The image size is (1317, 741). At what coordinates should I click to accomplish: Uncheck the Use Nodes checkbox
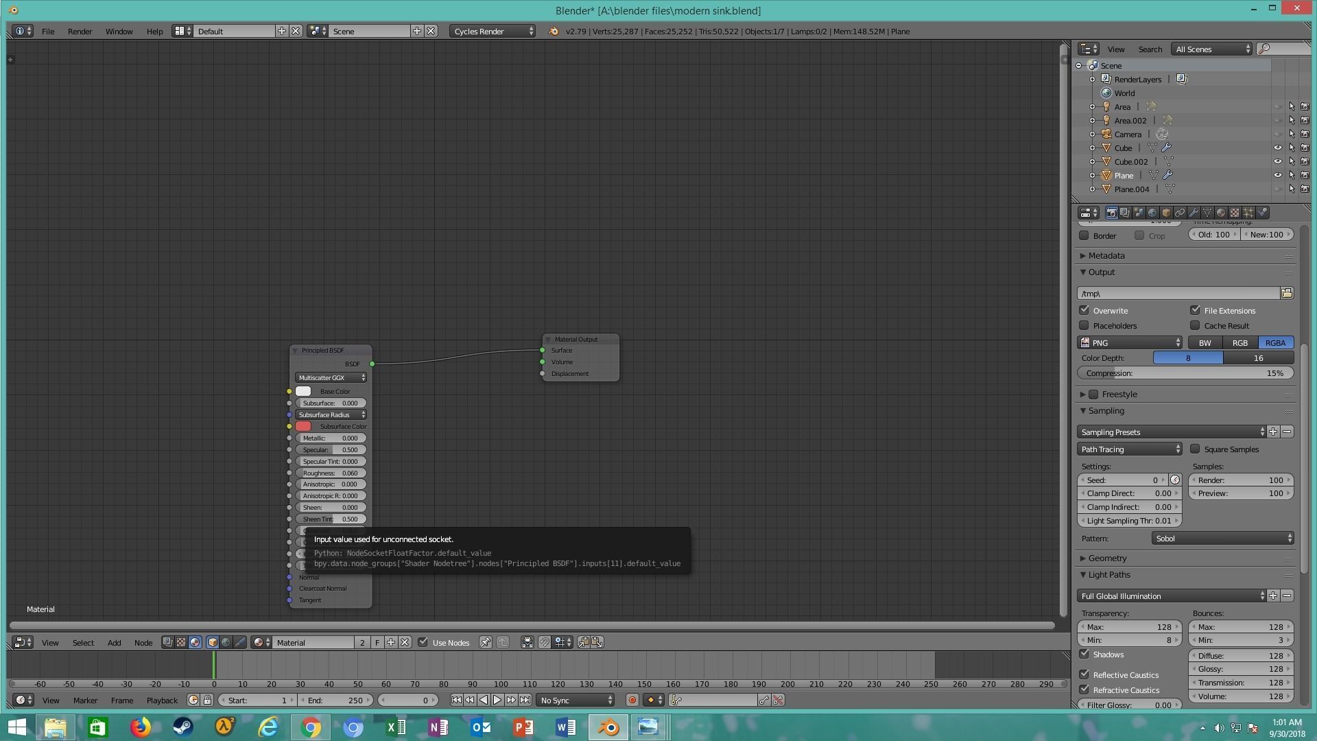click(423, 643)
